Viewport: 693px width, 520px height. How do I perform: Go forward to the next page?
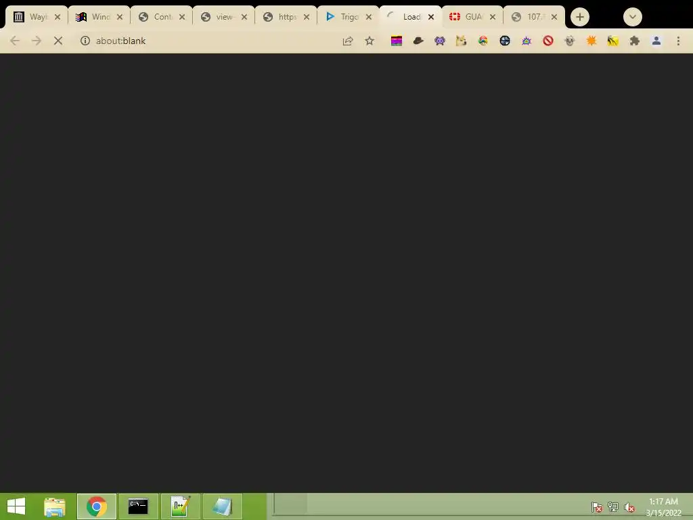37,41
